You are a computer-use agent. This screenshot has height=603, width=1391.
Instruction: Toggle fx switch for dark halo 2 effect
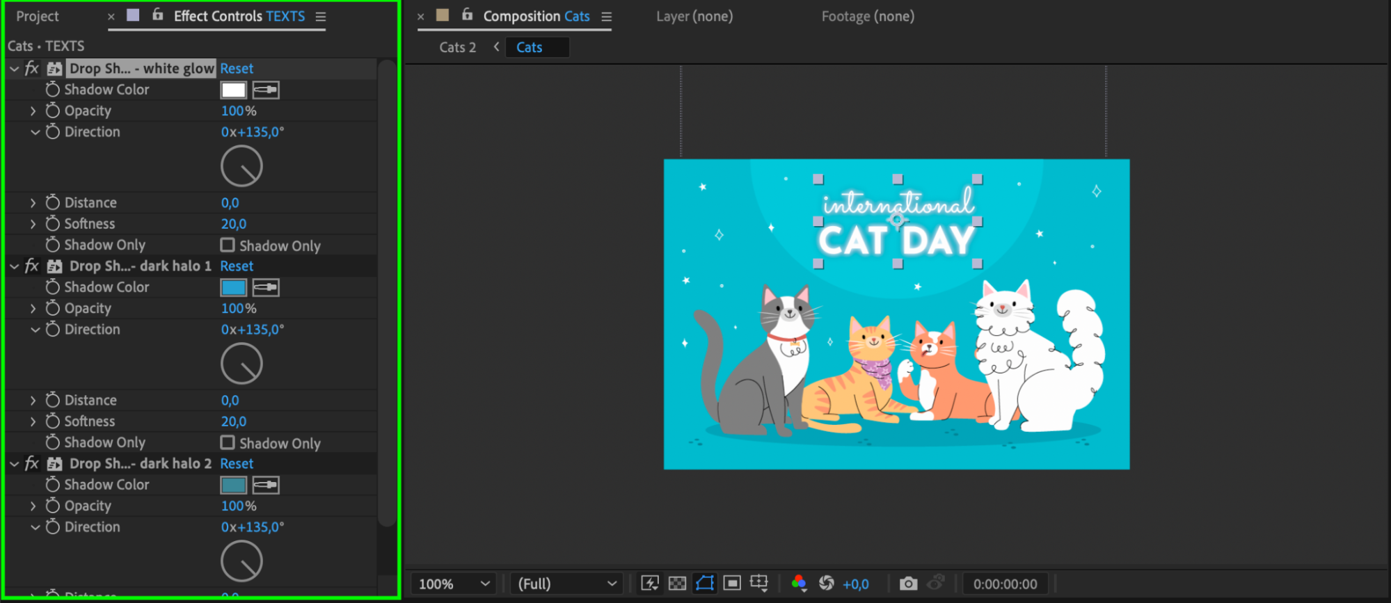[32, 463]
